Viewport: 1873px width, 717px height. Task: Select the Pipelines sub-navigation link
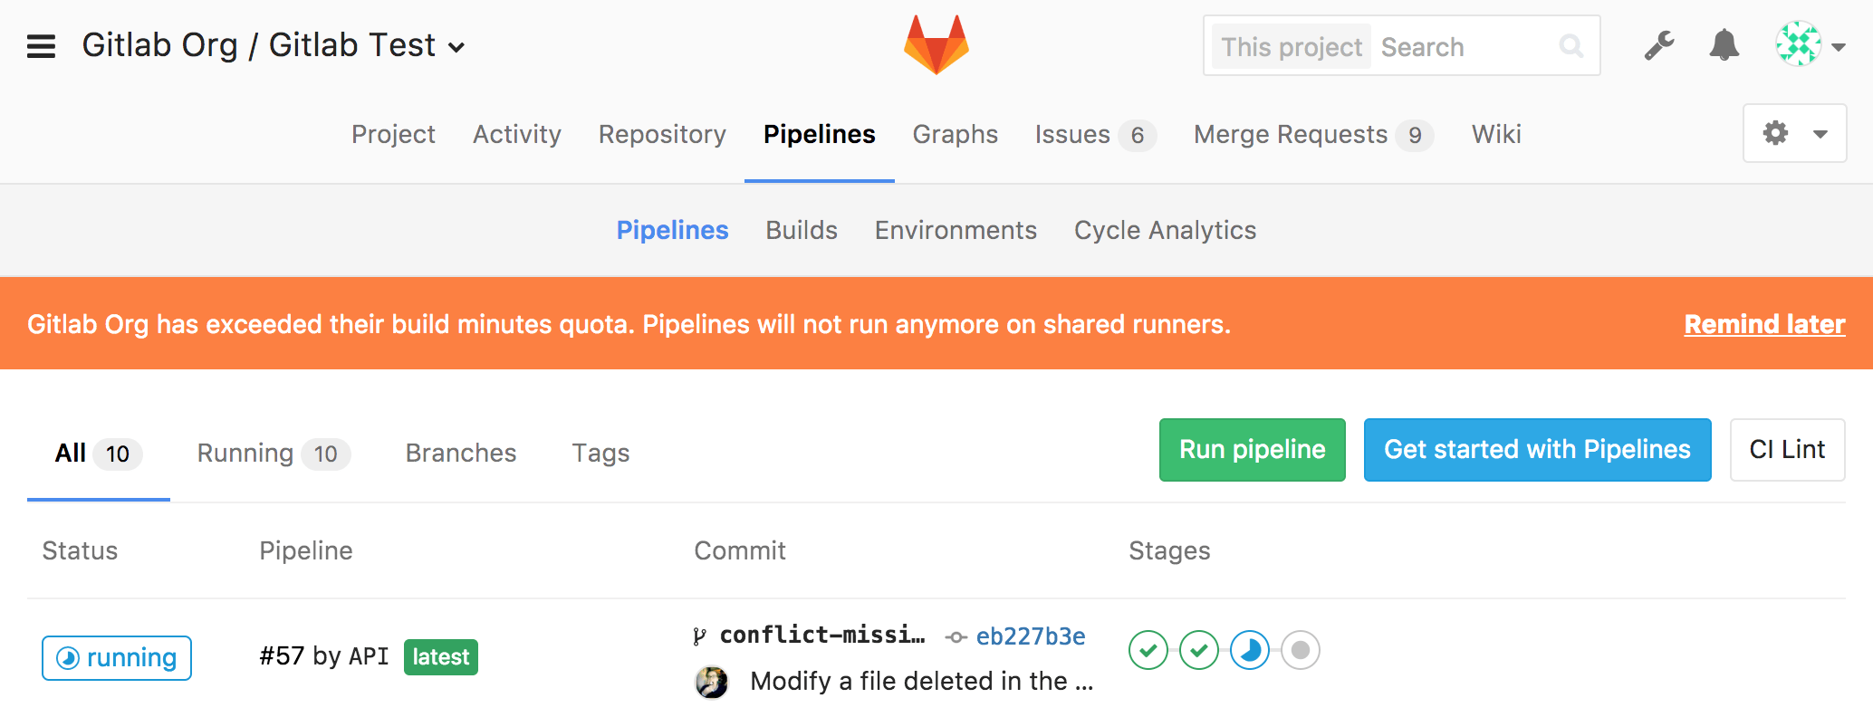[x=672, y=230]
